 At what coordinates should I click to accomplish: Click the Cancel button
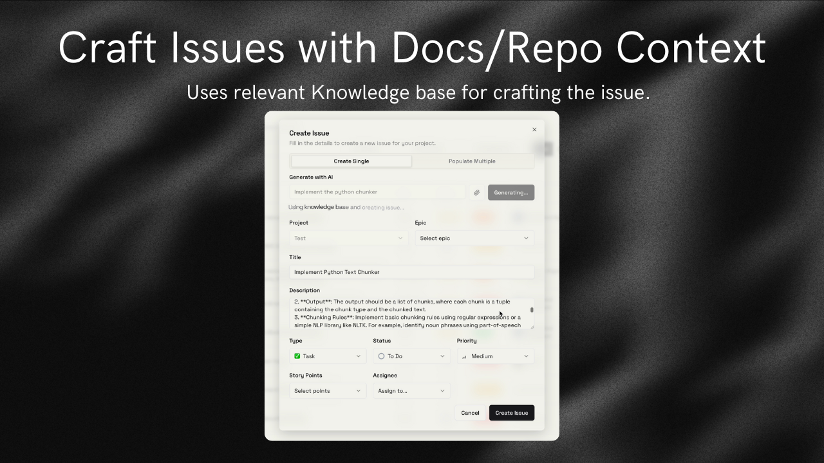click(470, 413)
